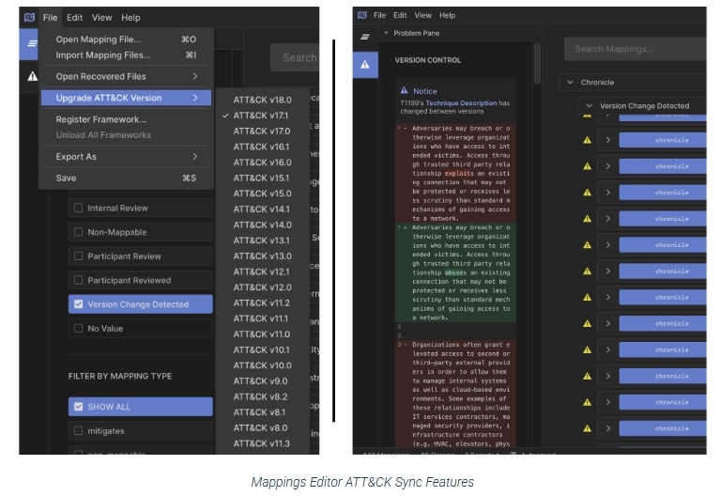The image size is (720, 496).
Task: Toggle the SHOW ALL mapping type checkbox
Action: click(x=79, y=406)
